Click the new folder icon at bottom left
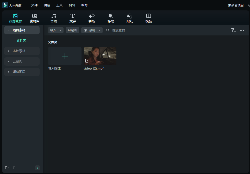The width and height of the screenshot is (250, 174). (x=7, y=168)
